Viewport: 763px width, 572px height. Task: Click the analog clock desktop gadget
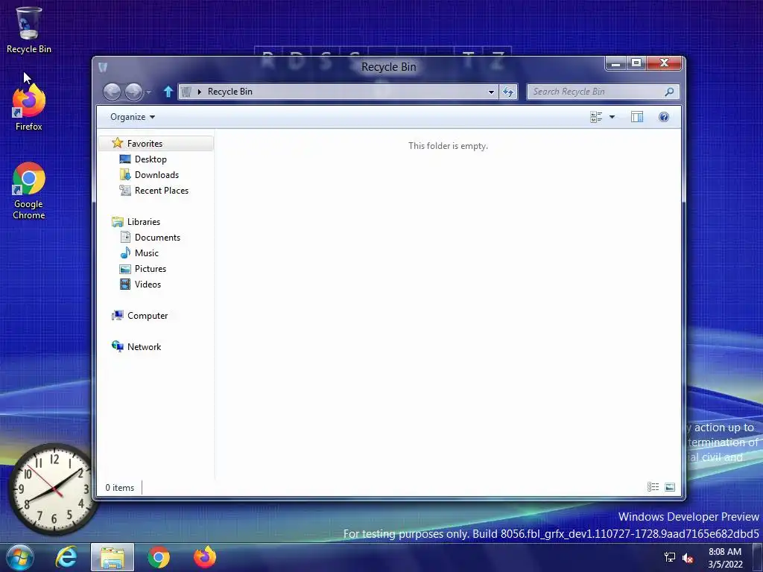(x=53, y=489)
